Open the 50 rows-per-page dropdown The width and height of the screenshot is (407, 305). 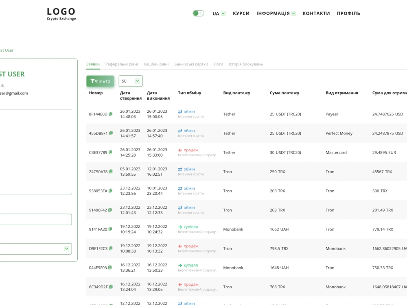(x=131, y=81)
